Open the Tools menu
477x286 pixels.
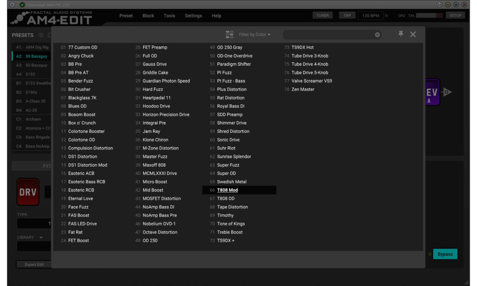point(170,15)
